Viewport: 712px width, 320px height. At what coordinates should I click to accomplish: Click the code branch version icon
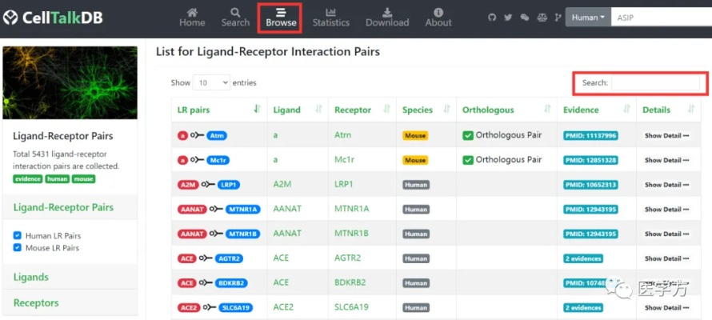click(x=558, y=17)
